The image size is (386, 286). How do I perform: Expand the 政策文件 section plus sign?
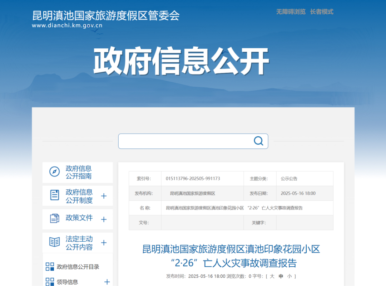pyautogui.click(x=104, y=219)
